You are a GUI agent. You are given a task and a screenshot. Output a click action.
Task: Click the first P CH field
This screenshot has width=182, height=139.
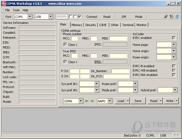74,71
